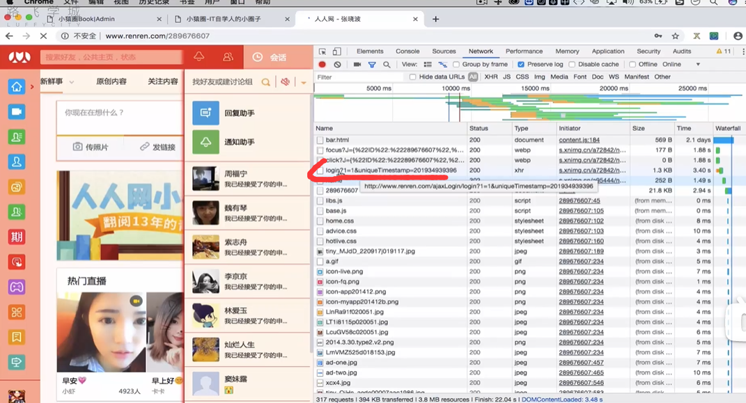Select checkbox for libs.js row
The width and height of the screenshot is (746, 403).
[320, 200]
